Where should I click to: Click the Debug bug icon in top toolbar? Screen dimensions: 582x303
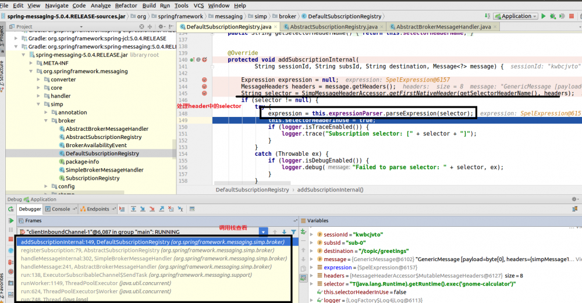tap(552, 16)
